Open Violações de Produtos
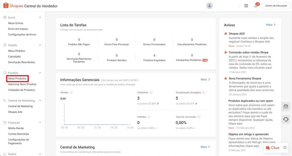This screenshot has width=292, height=156. pos(21,90)
